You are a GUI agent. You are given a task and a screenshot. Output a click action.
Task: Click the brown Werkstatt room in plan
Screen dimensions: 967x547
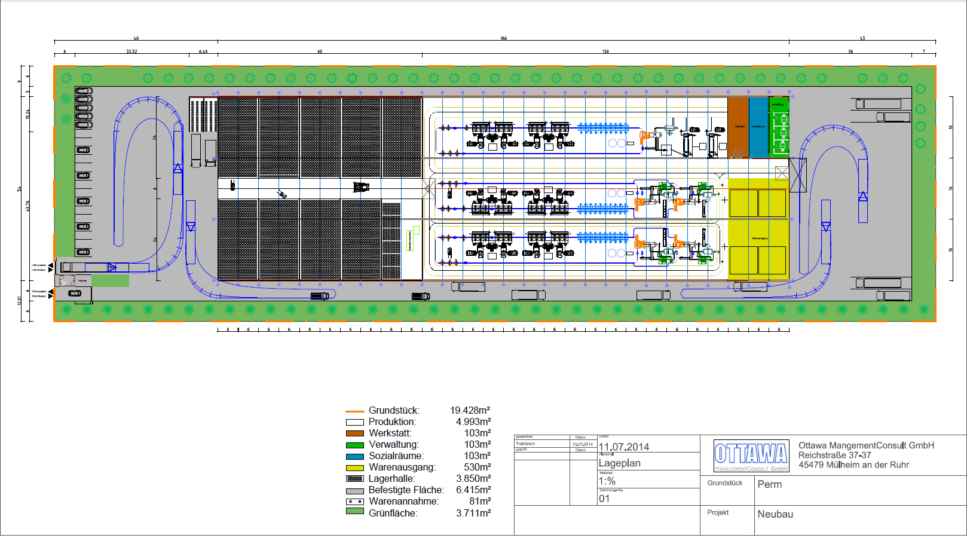pyautogui.click(x=738, y=127)
